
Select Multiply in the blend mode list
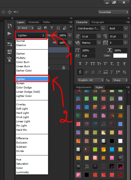pos(21,58)
